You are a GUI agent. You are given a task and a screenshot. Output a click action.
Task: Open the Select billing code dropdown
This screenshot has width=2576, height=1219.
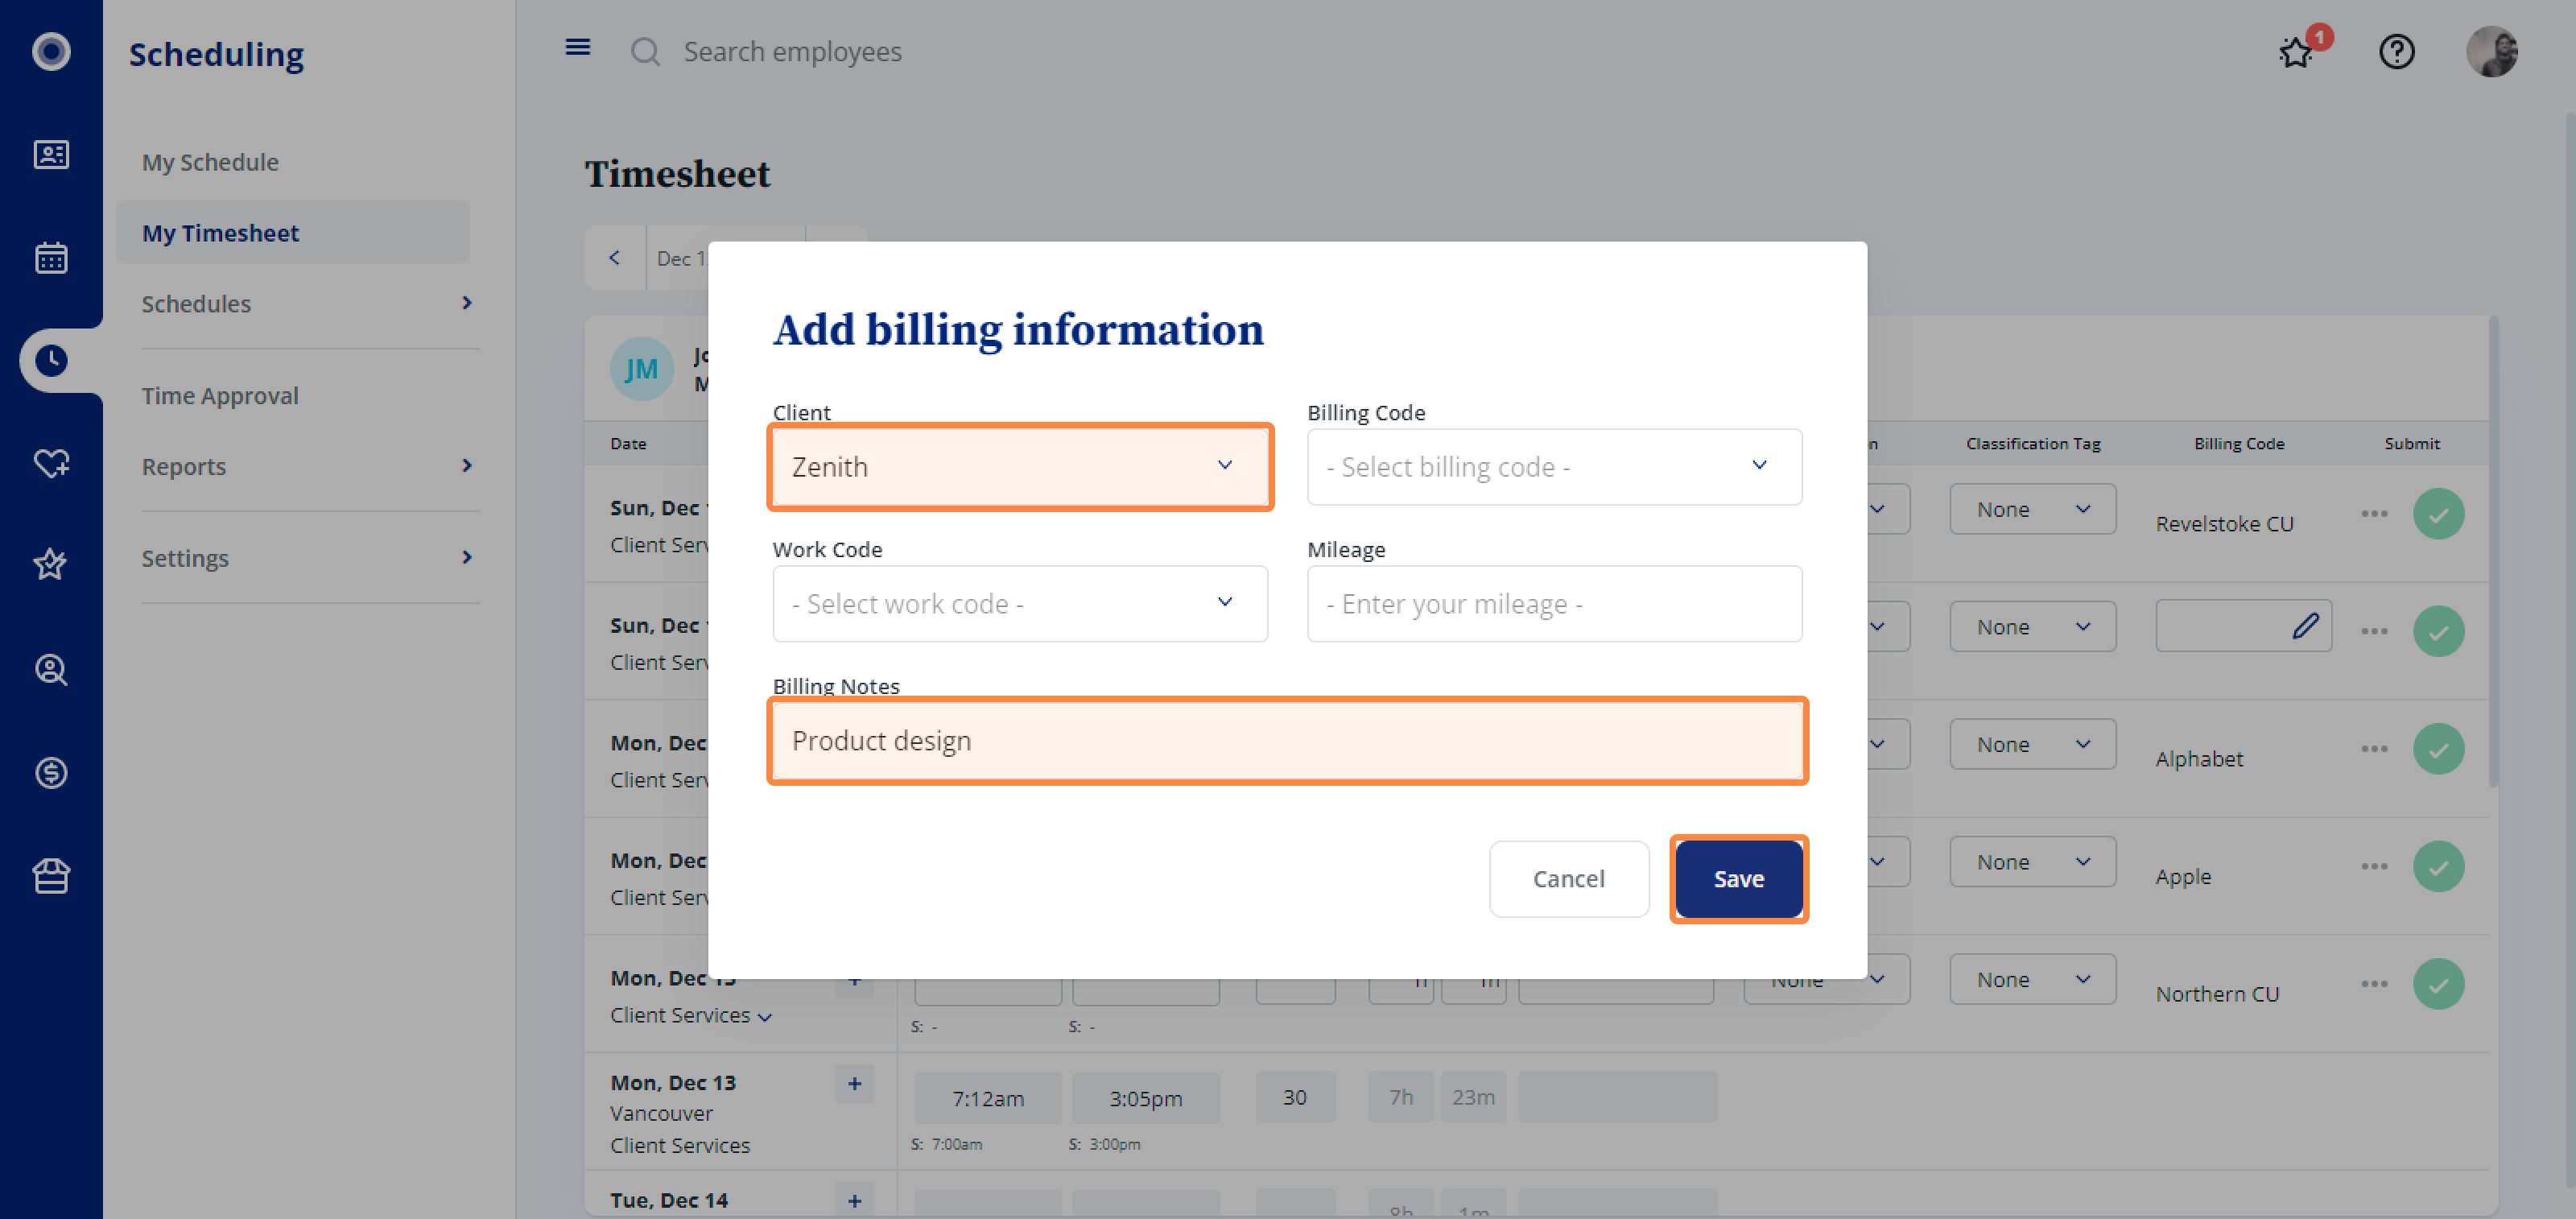click(x=1554, y=467)
